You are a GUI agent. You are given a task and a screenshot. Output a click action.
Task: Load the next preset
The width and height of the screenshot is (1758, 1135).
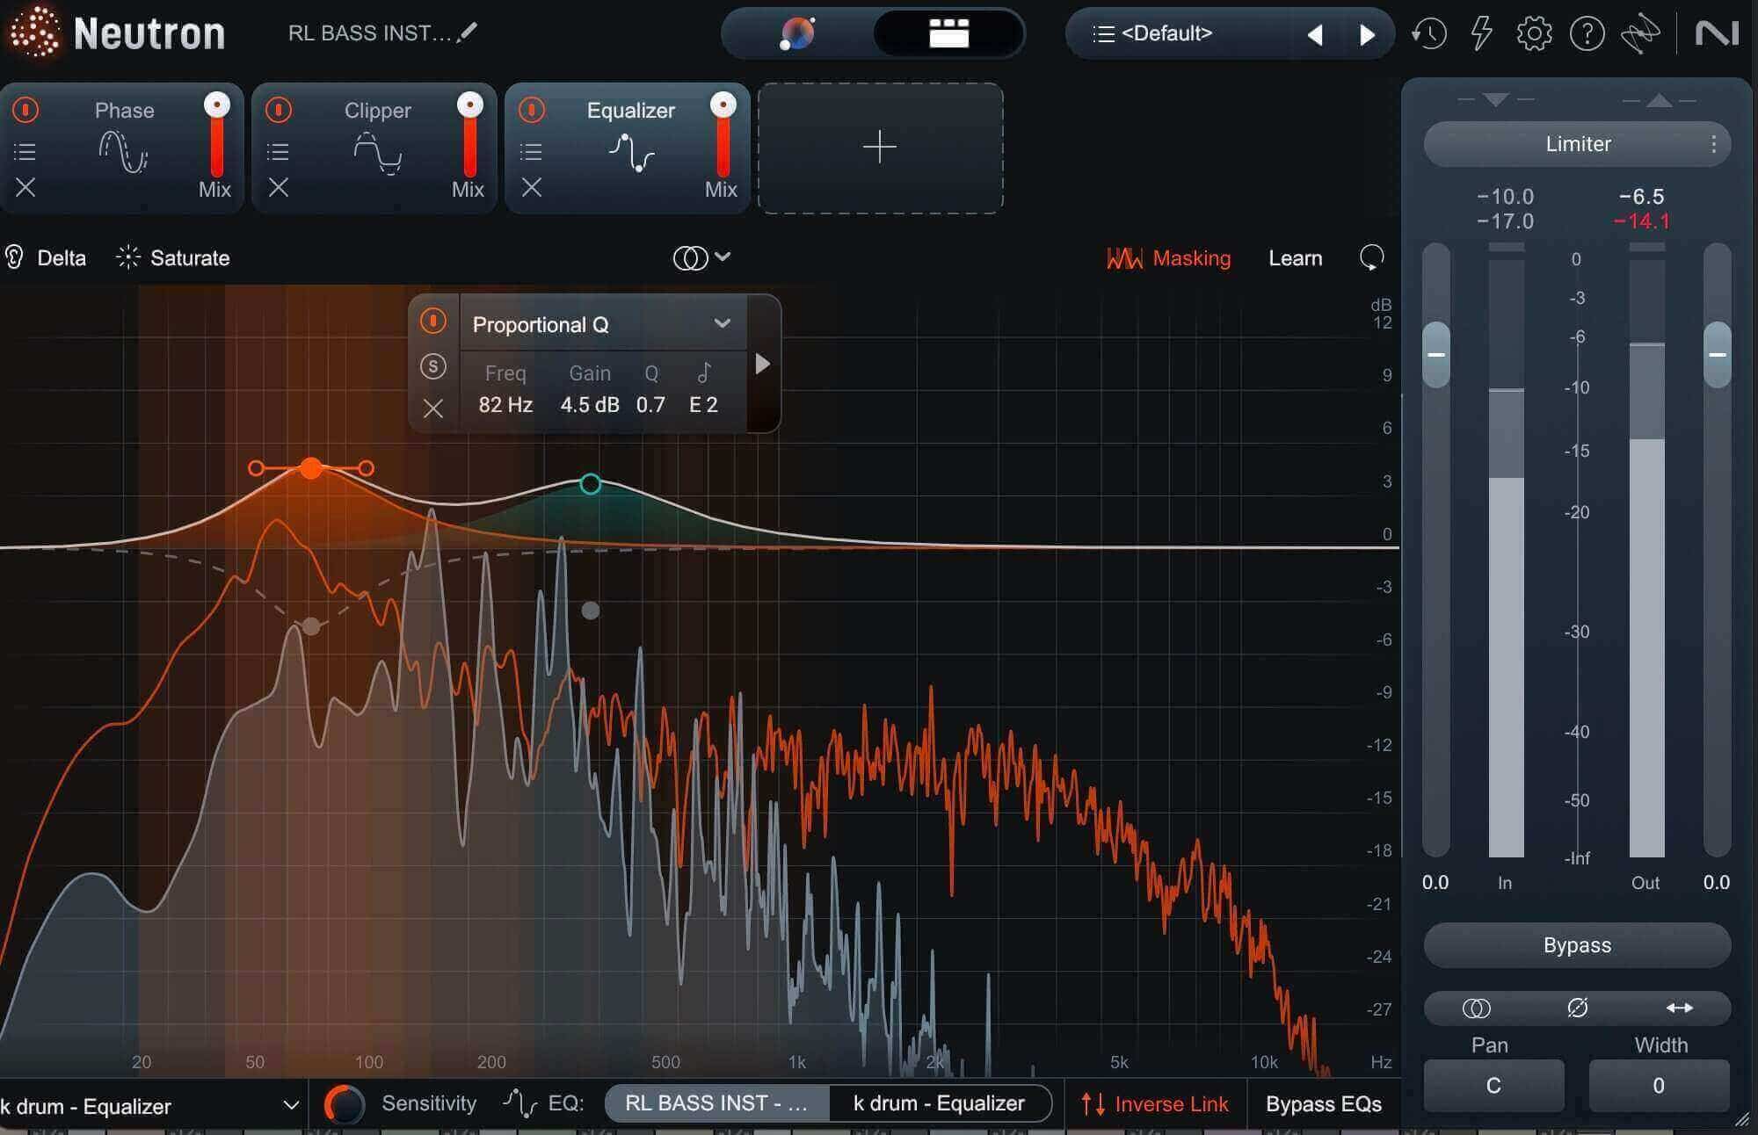[x=1367, y=34]
